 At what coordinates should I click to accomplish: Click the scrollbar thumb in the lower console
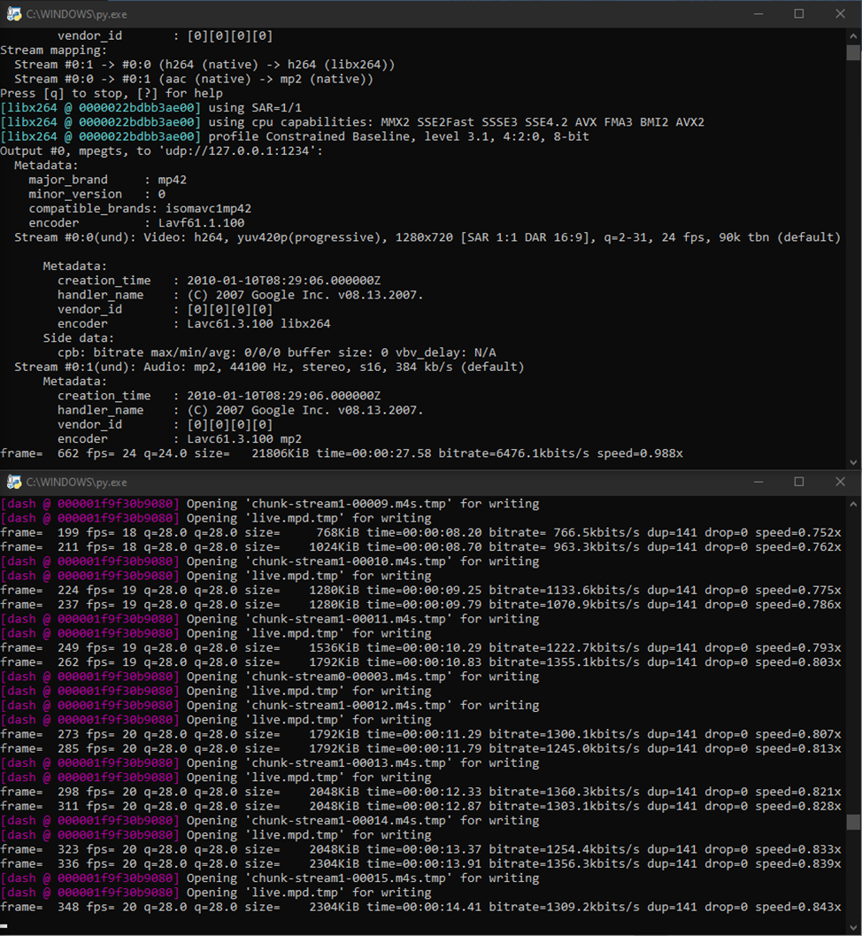[853, 822]
